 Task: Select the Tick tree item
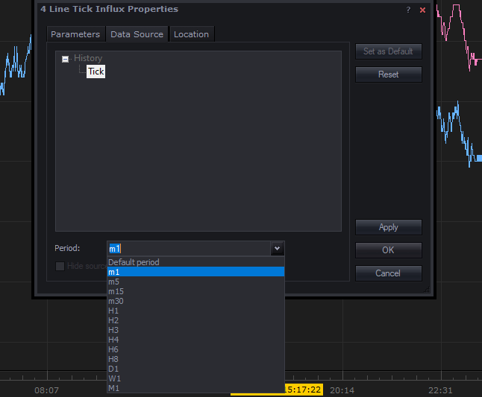point(96,72)
